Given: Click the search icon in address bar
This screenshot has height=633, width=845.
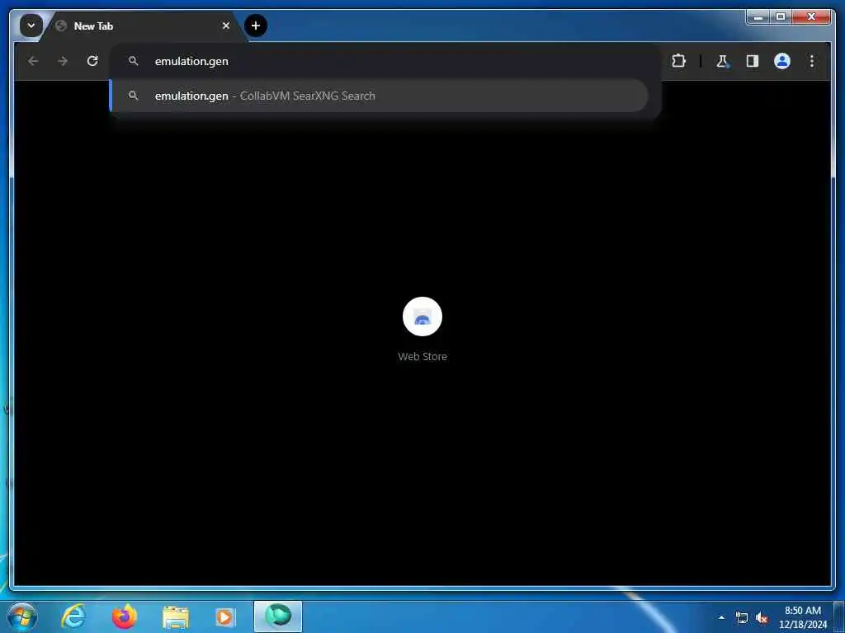Looking at the screenshot, I should pyautogui.click(x=133, y=61).
